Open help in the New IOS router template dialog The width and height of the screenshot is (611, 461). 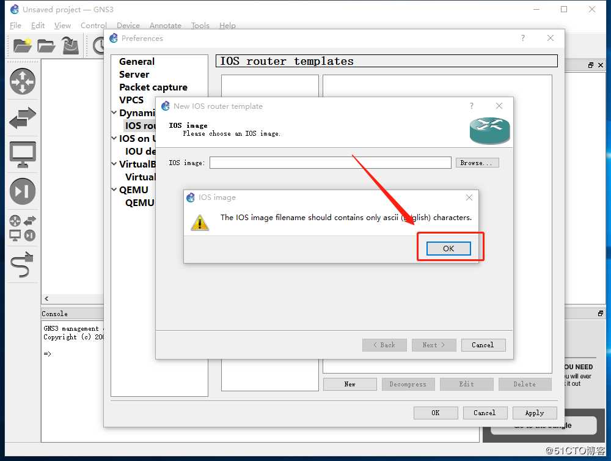pos(472,106)
